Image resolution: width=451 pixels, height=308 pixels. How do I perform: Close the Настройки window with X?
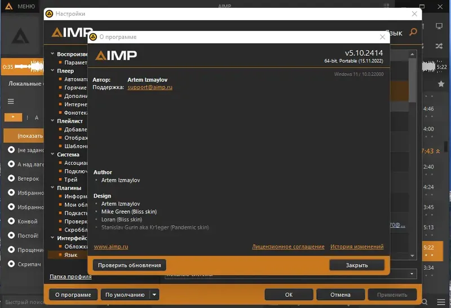(414, 14)
